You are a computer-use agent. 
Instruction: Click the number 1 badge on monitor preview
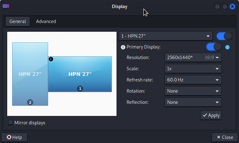(80, 89)
